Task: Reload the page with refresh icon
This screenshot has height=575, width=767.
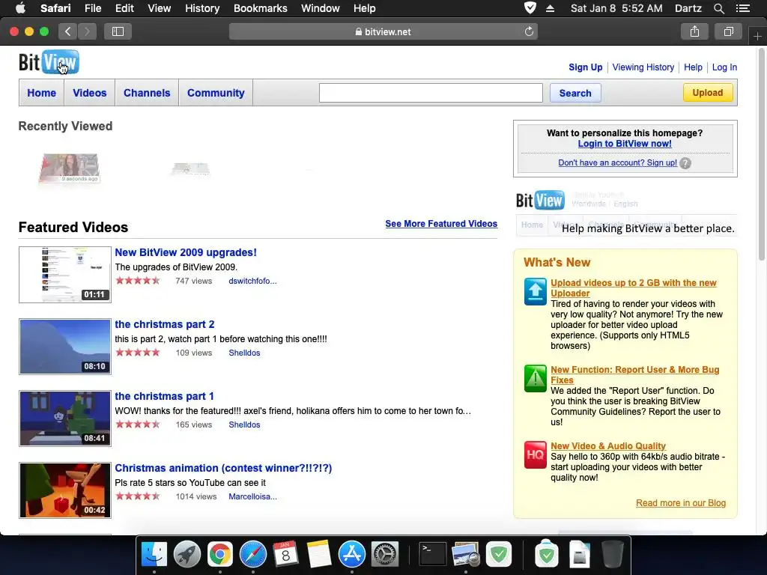Action: pos(529,31)
